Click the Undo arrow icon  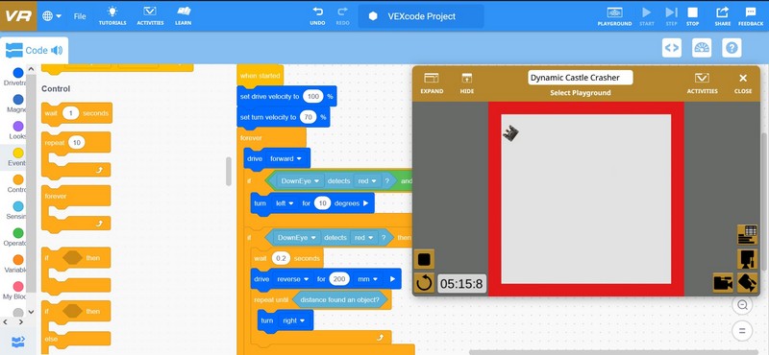point(317,12)
